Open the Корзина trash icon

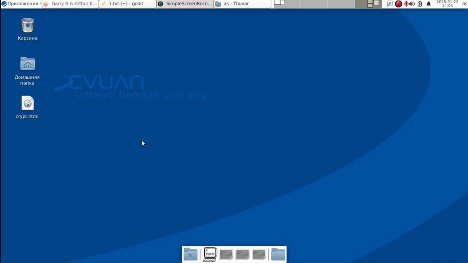pyautogui.click(x=27, y=26)
